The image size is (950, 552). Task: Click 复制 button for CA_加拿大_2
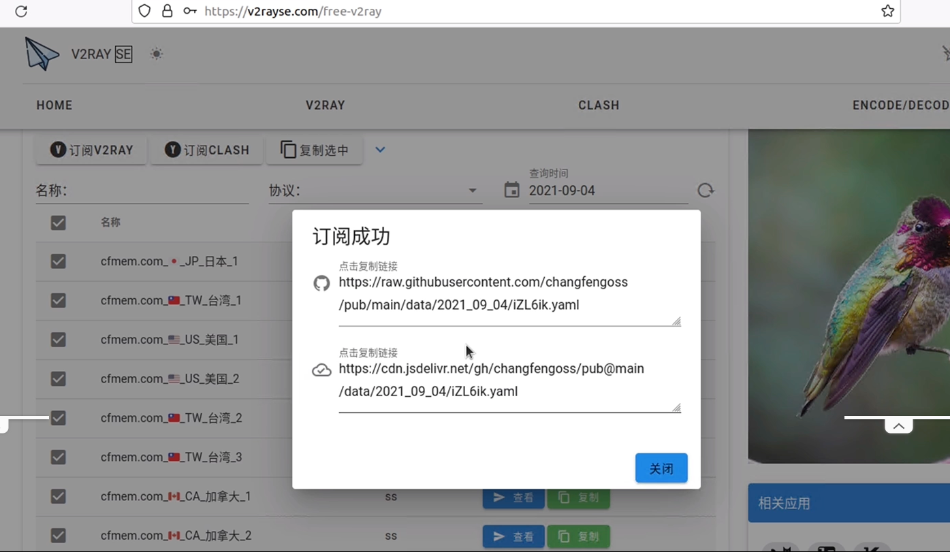[579, 536]
